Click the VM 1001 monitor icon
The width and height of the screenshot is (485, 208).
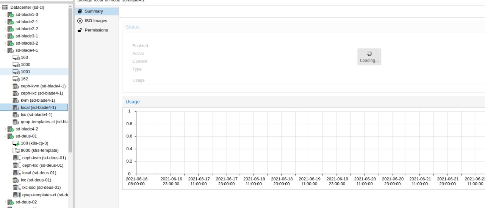16,72
